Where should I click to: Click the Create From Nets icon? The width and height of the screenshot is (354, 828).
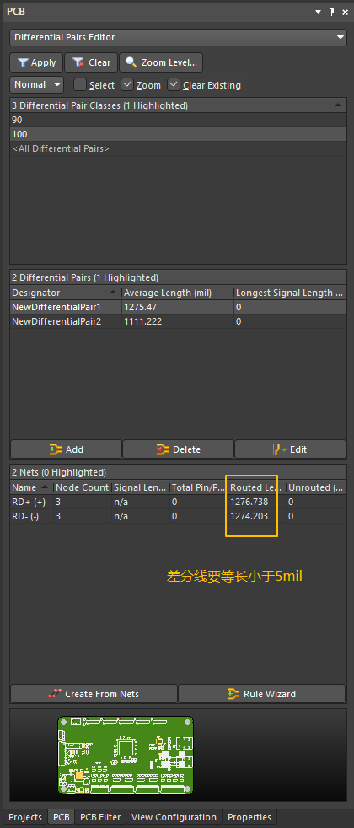click(x=54, y=694)
